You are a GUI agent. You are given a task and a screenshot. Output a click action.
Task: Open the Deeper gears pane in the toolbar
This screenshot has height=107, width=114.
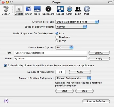coord(6,10)
